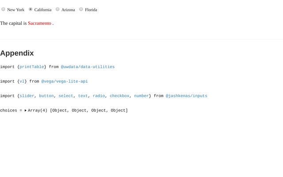283x177 pixels.
Task: Click the vl import name
Action: (x=22, y=81)
